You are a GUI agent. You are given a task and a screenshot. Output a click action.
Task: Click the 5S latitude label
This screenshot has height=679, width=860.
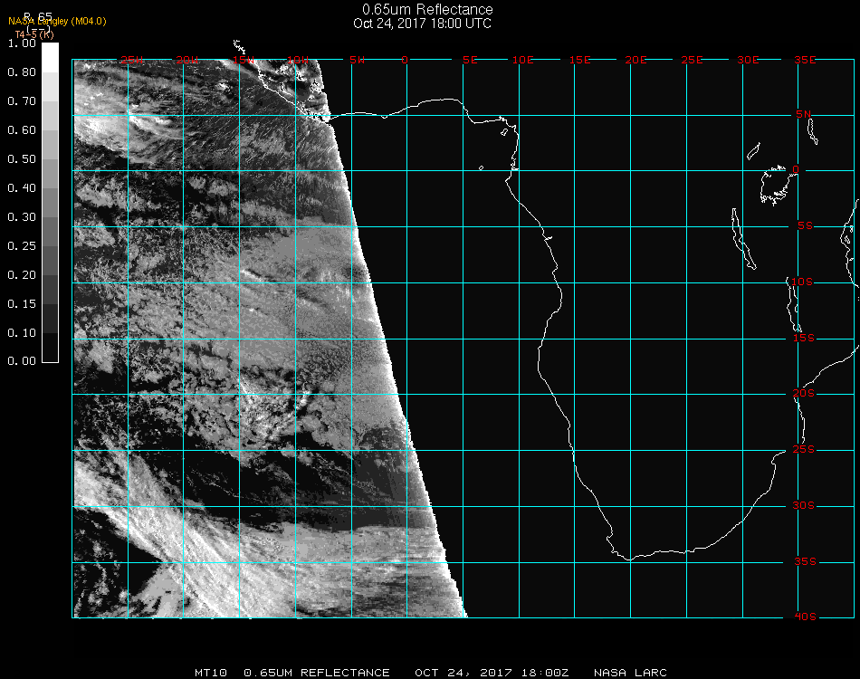click(x=805, y=226)
